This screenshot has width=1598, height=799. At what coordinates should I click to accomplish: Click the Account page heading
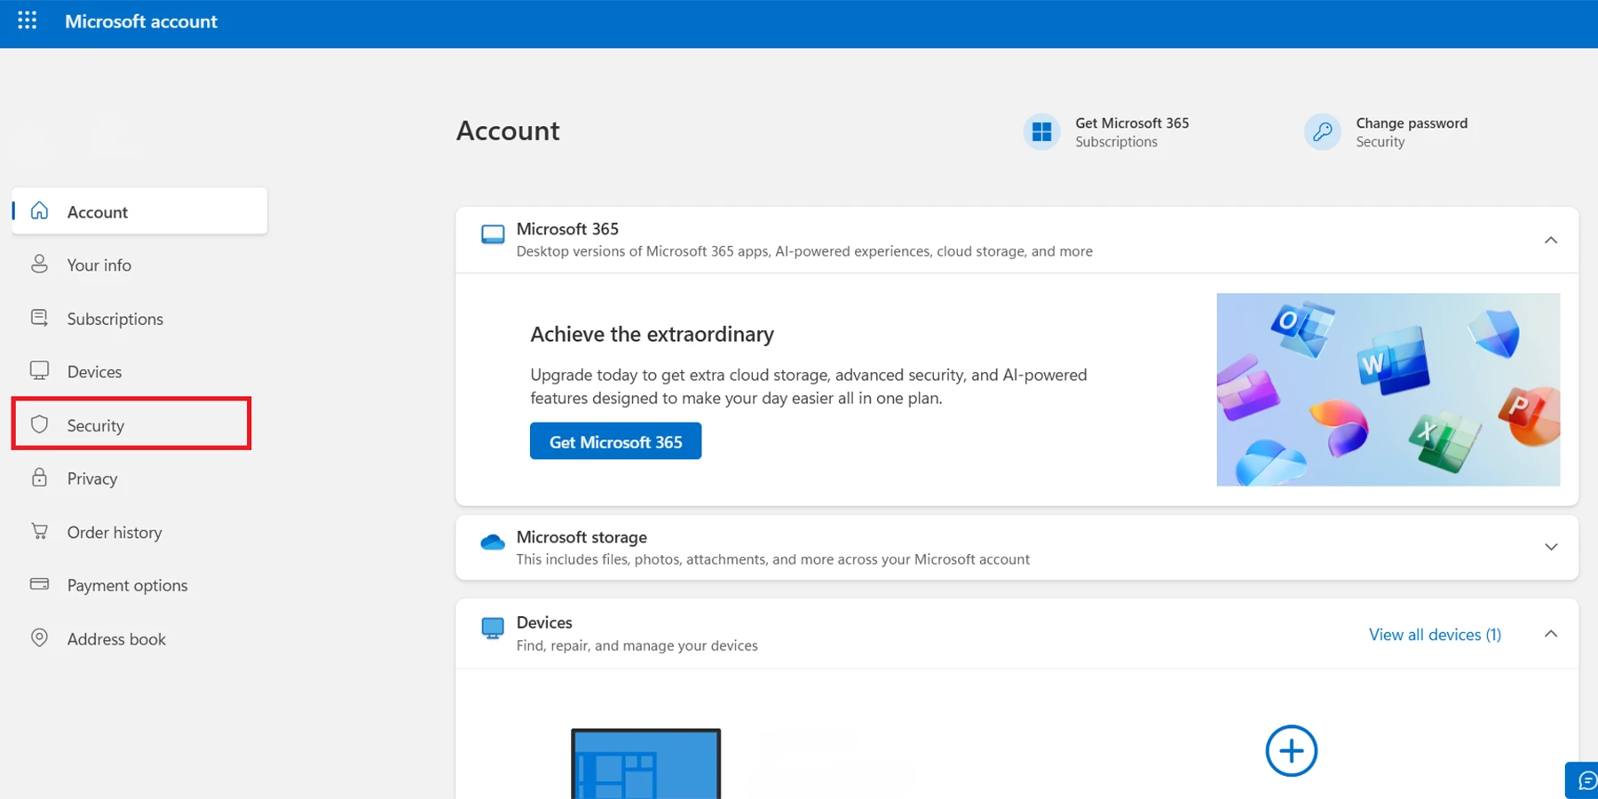[508, 131]
